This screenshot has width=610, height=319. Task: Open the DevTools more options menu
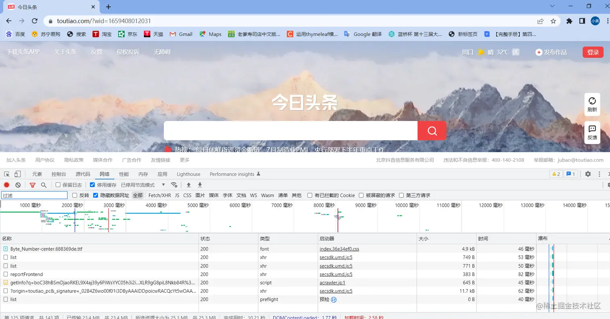click(x=600, y=174)
